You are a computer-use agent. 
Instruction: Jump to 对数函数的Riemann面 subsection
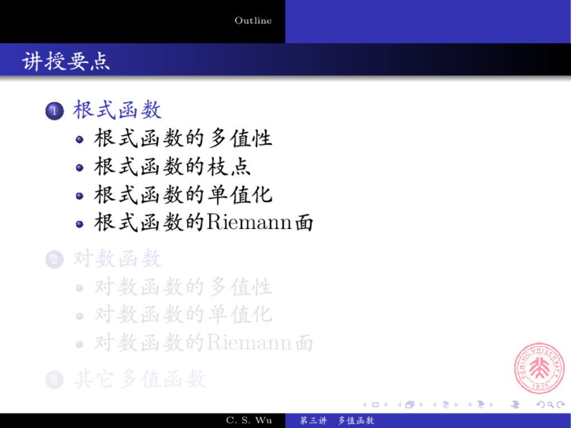coord(204,343)
